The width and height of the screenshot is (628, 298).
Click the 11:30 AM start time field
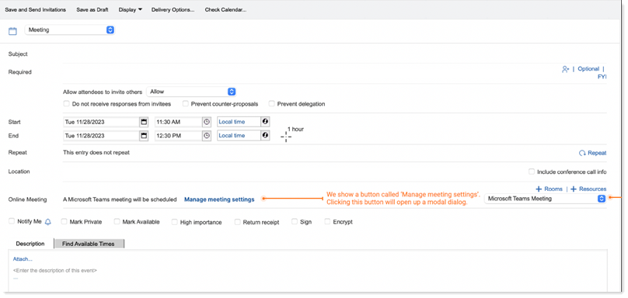pos(179,122)
